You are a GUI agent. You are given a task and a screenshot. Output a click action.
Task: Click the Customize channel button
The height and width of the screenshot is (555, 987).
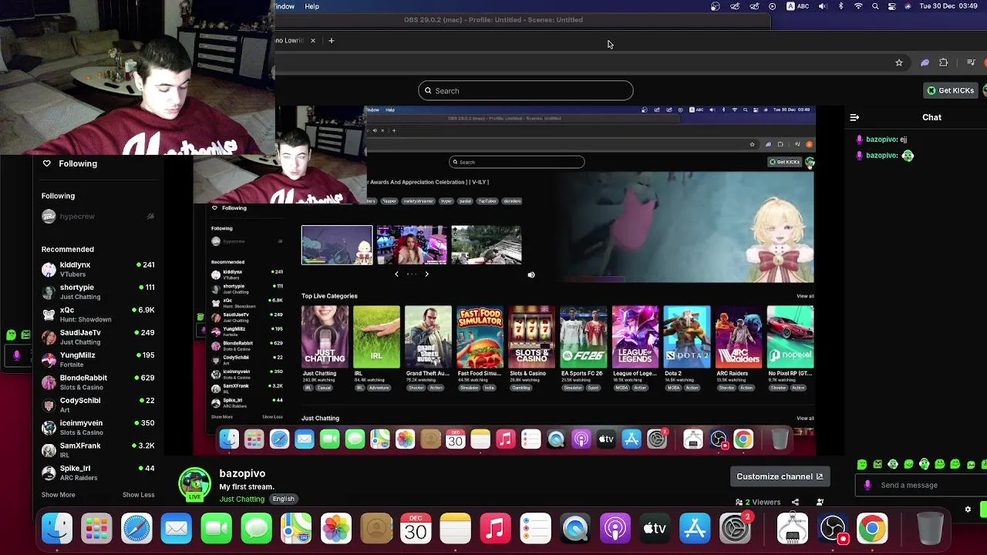click(x=780, y=476)
